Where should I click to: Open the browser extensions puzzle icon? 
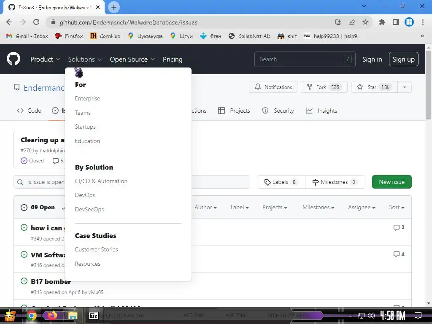point(382,22)
